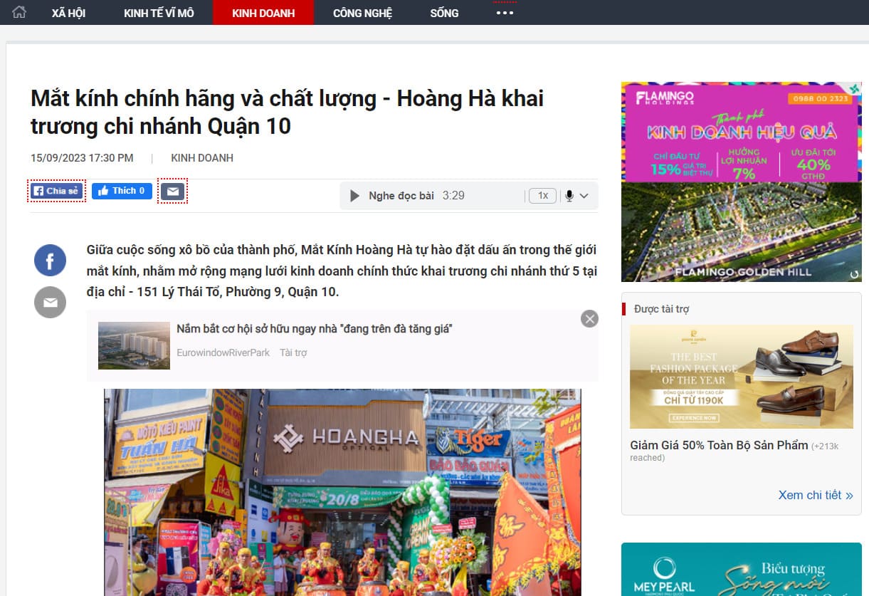Open Xem chi tiết link
The height and width of the screenshot is (596, 869).
click(816, 495)
